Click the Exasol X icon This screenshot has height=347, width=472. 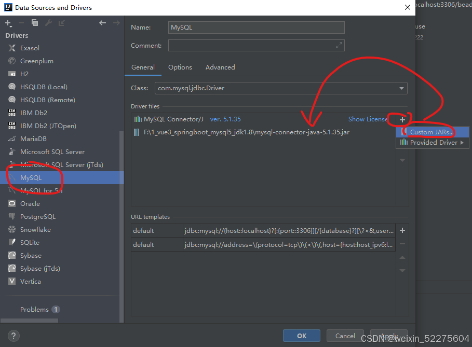12,48
